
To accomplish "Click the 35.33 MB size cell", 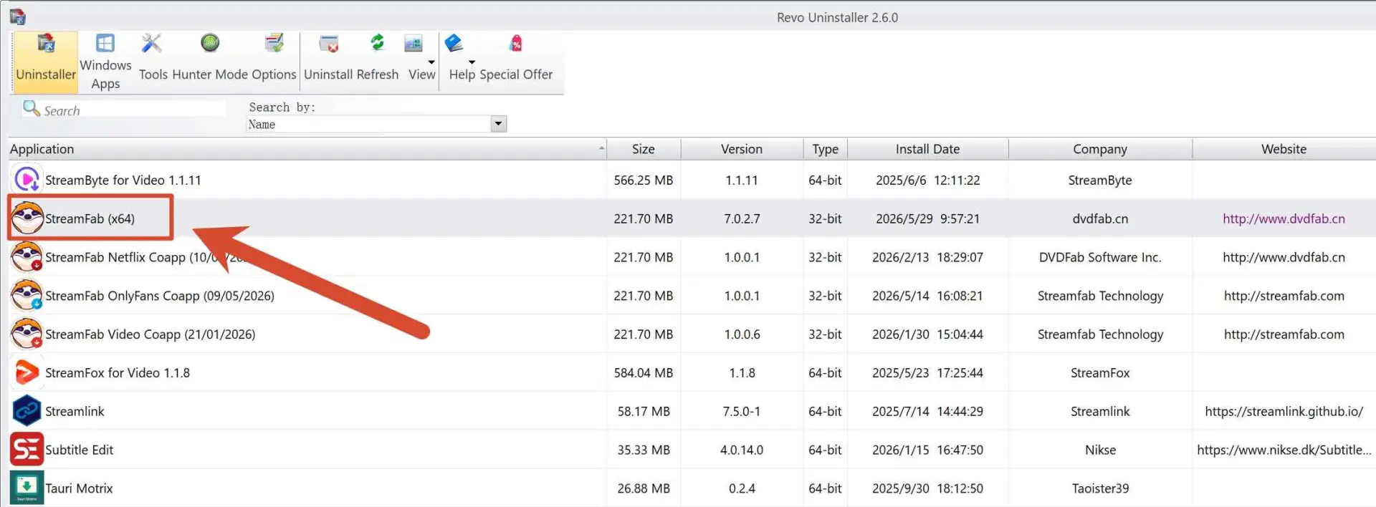I will click(644, 450).
